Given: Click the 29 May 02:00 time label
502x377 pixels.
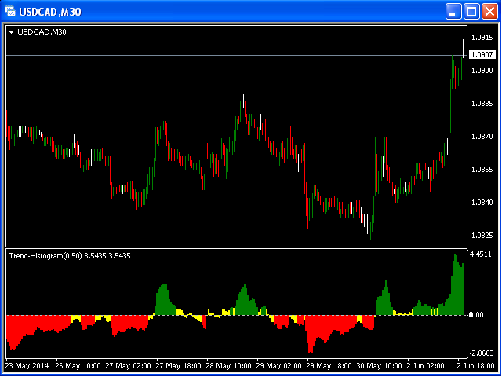Looking at the screenshot, I should [281, 366].
